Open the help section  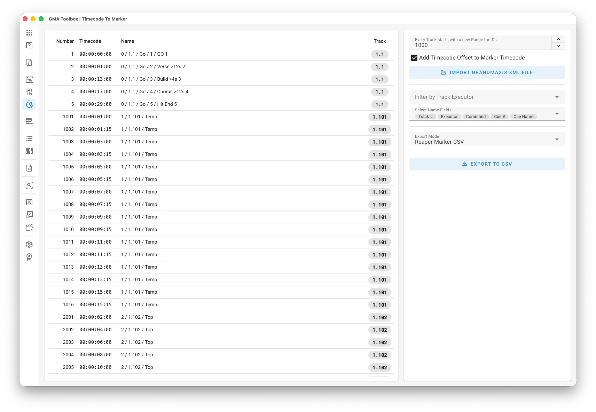pos(29,45)
